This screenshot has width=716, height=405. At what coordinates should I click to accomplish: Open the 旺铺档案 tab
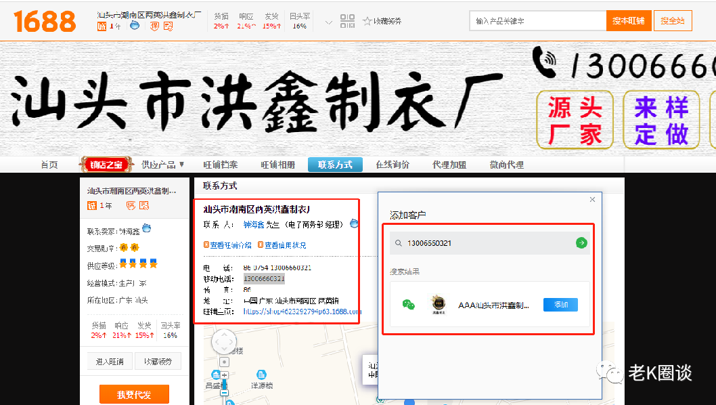tap(221, 165)
